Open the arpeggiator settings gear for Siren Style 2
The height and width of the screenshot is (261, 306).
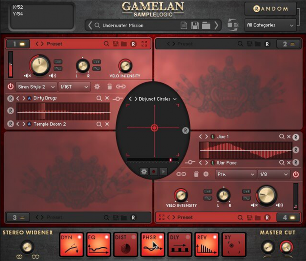click(97, 87)
